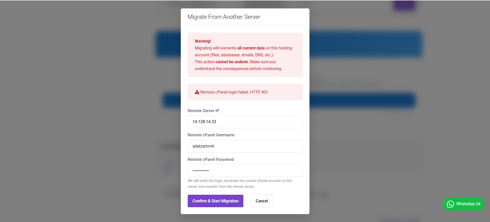The width and height of the screenshot is (490, 222).
Task: Click the red warning triangle icon
Action: (197, 92)
